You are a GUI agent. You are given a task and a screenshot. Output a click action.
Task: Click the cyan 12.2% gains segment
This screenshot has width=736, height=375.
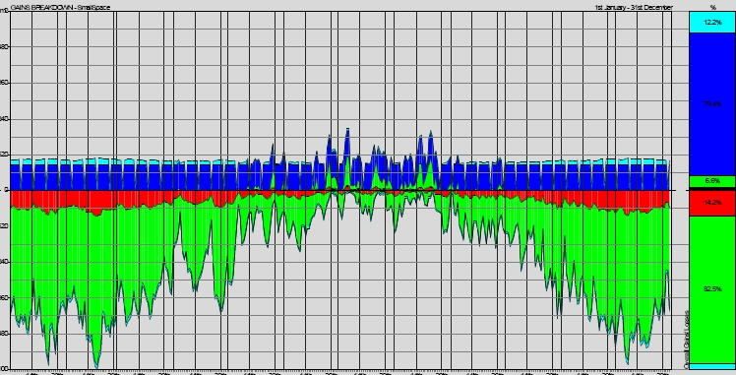(711, 22)
